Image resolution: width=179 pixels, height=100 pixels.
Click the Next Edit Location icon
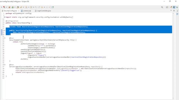point(39,7)
